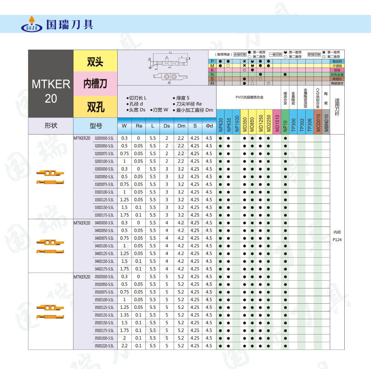
Task: Click W value 2.2 in the 050D220-5.5L row
Action: tap(124, 346)
